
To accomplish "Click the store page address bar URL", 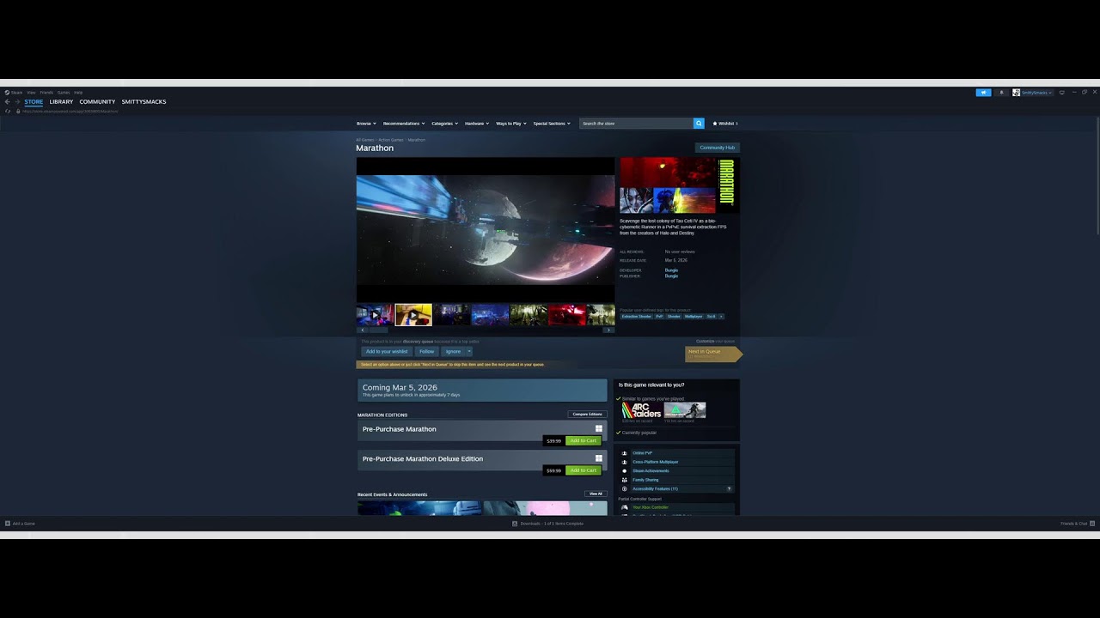I will [69, 112].
